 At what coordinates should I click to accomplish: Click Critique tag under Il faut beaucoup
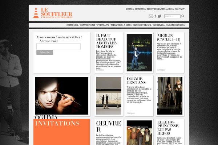coord(100,70)
